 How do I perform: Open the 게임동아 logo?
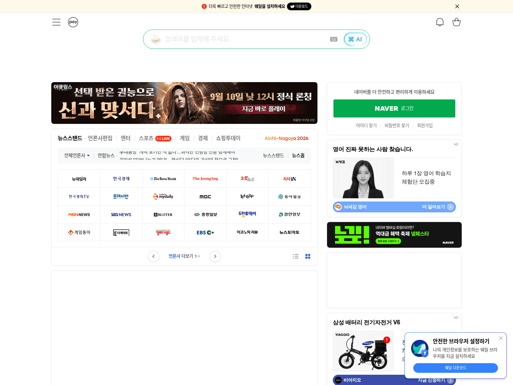79,232
